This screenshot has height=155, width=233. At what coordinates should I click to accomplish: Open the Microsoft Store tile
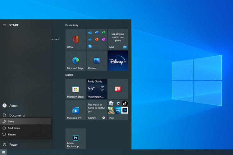(75, 89)
